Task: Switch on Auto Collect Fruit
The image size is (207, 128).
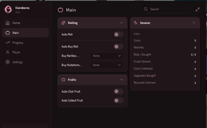Action: [x=119, y=101]
